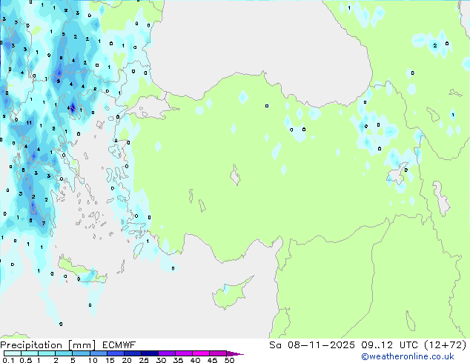The image size is (470, 363).
Task: Click the 25–30 mm dark navy swatch
Action: 149,353
